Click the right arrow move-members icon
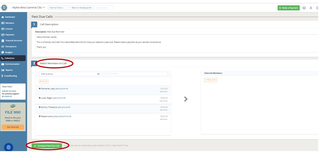 pyautogui.click(x=186, y=99)
